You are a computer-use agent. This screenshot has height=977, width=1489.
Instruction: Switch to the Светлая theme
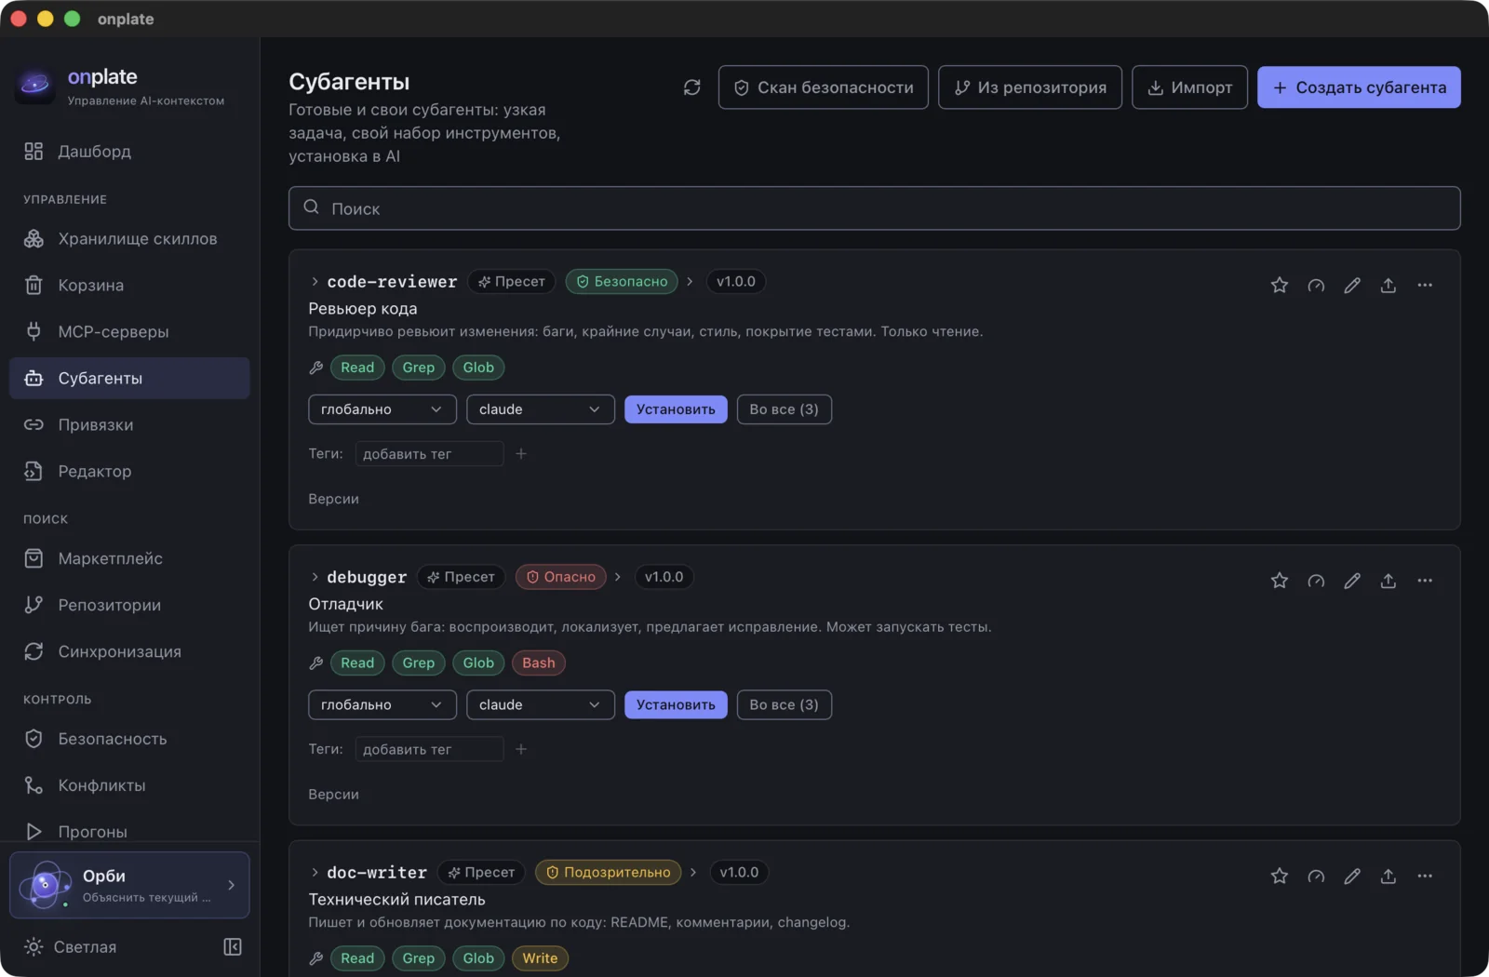pos(71,947)
